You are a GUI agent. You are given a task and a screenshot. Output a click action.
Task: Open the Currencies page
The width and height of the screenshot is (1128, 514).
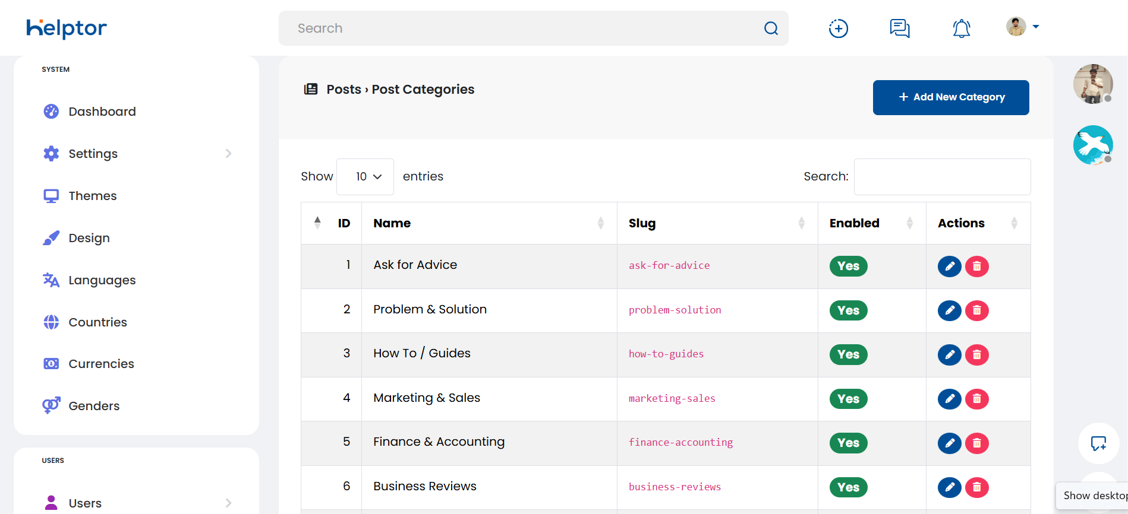point(102,364)
